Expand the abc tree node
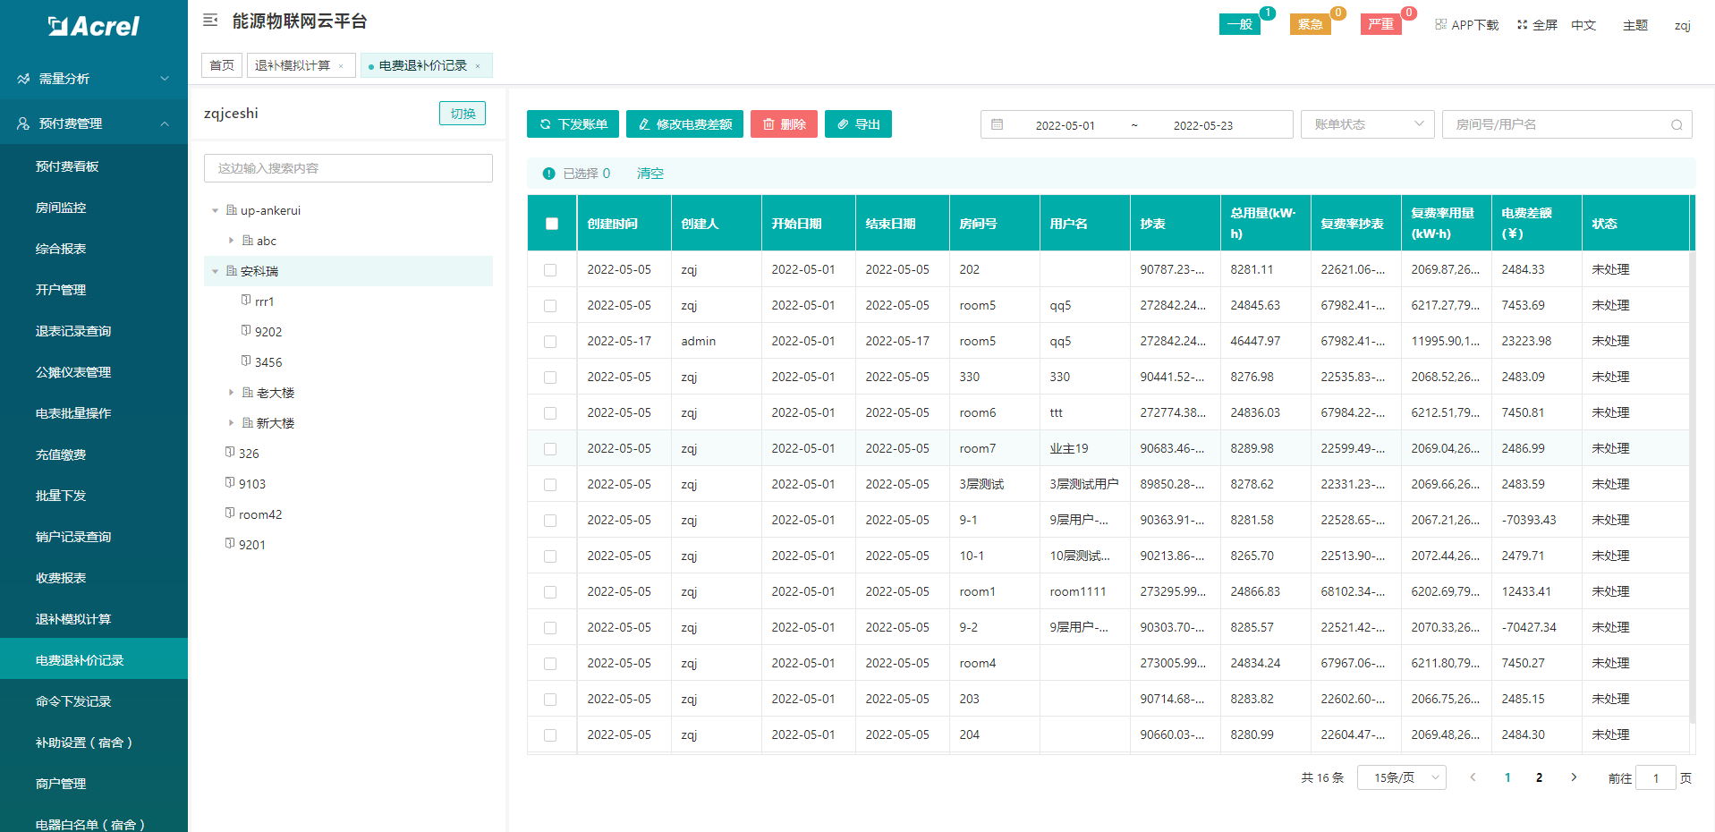The width and height of the screenshot is (1715, 832). 231,241
